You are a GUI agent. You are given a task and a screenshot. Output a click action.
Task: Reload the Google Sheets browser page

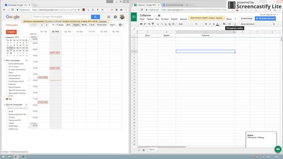tap(141, 10)
